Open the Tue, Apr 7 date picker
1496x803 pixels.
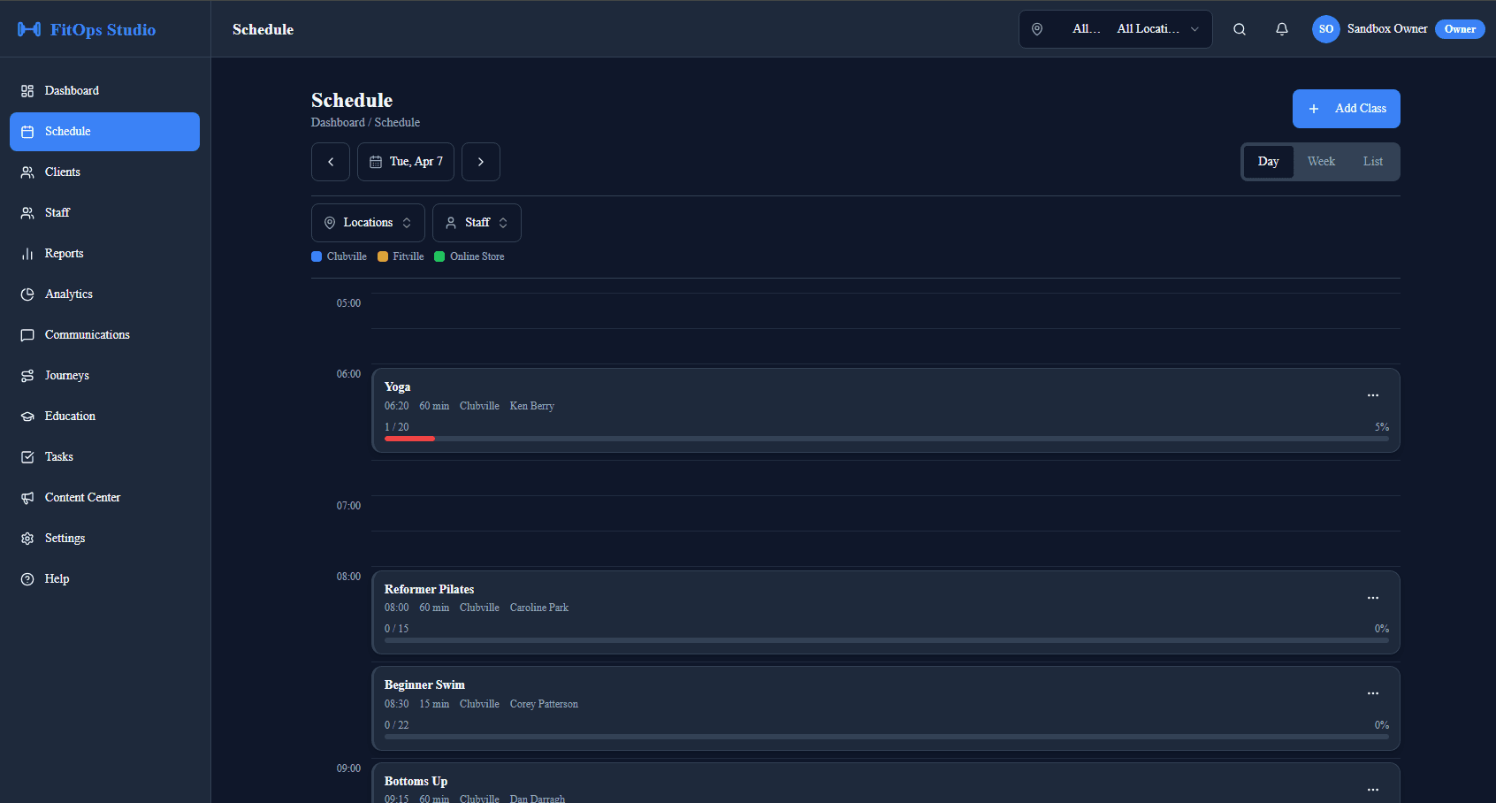click(405, 161)
